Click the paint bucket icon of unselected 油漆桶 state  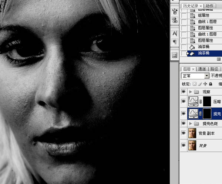192,47
